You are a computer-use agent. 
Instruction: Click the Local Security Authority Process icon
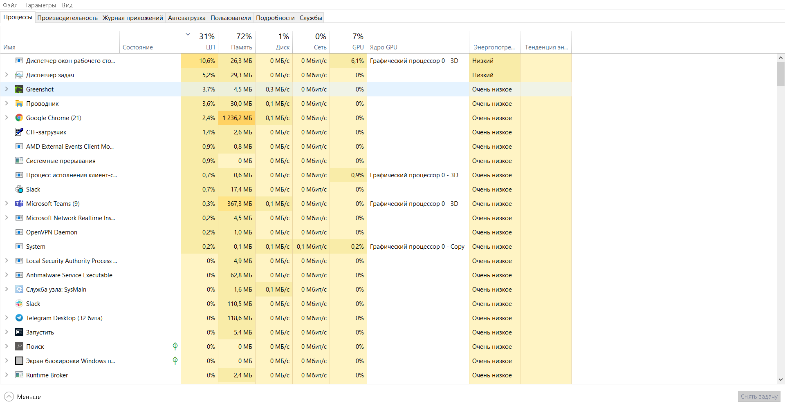19,261
